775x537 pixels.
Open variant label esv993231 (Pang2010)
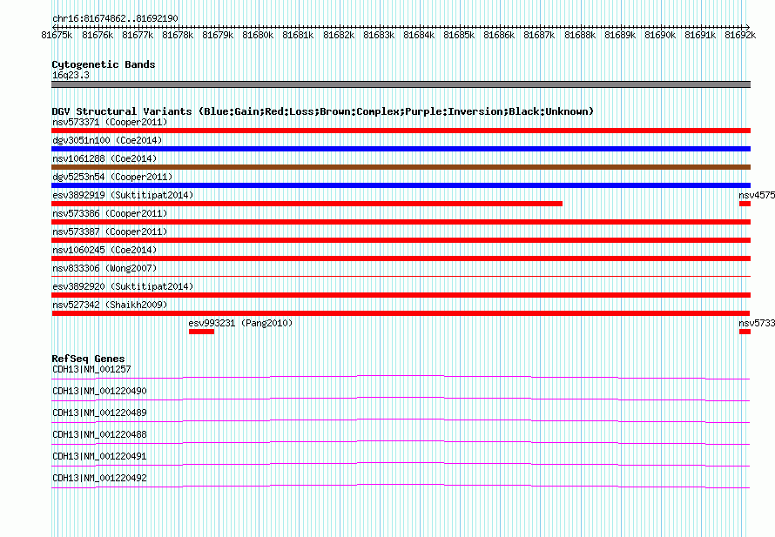pos(240,323)
